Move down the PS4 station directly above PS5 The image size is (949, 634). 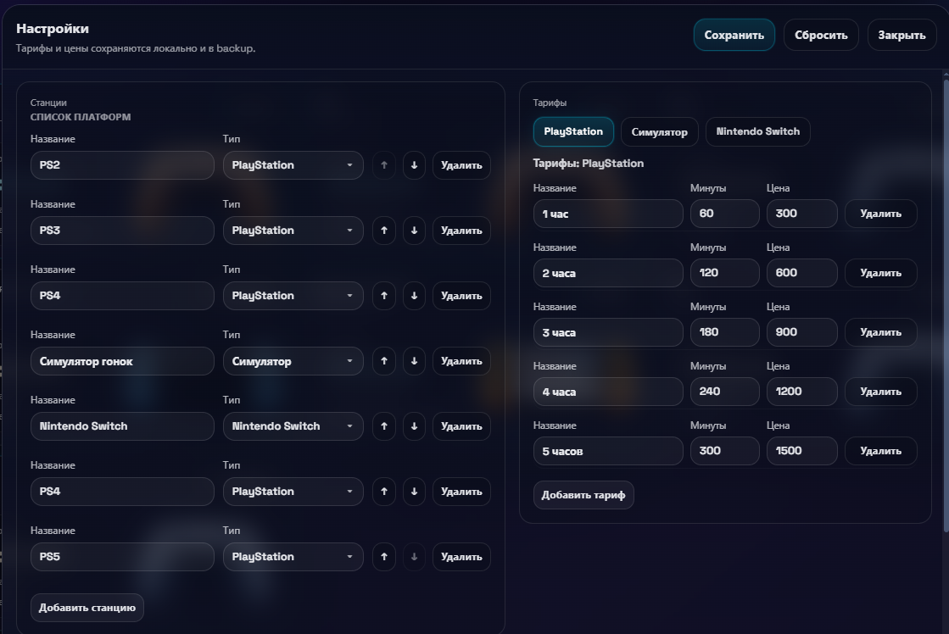414,492
